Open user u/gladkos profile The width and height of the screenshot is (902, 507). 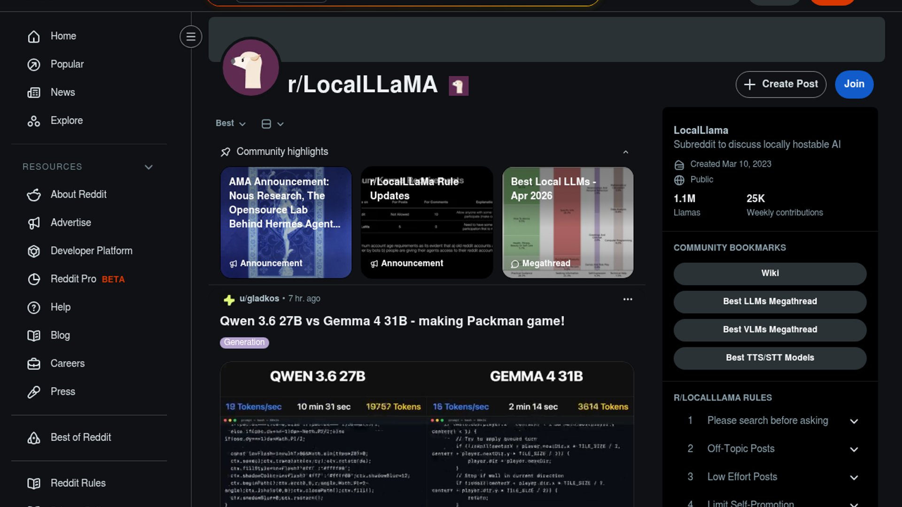pyautogui.click(x=259, y=299)
